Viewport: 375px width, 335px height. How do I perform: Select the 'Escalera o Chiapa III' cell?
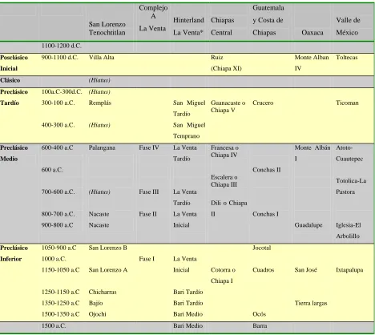pyautogui.click(x=224, y=181)
